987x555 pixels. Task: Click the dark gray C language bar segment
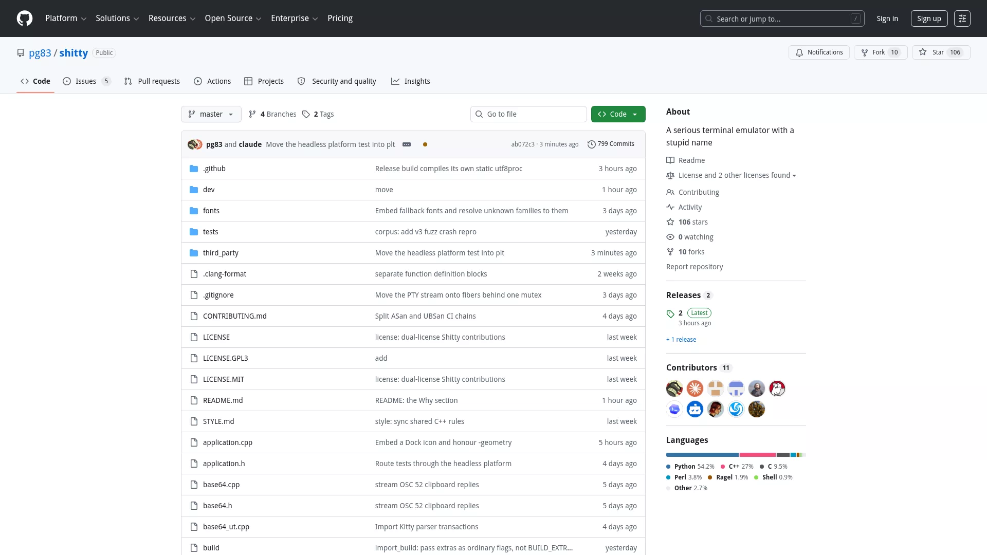pos(783,455)
